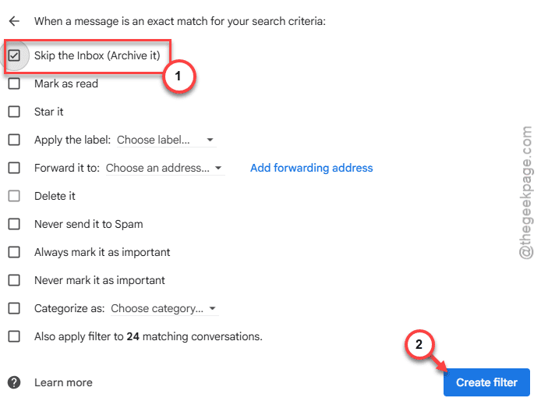This screenshot has height=405, width=541.
Task: Enable Never send it to Spam
Action: (14, 224)
